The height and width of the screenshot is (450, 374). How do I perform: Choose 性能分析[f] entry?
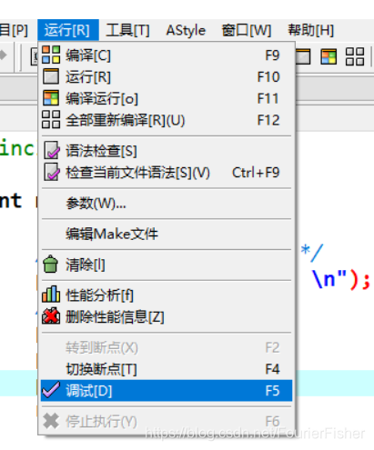167,295
